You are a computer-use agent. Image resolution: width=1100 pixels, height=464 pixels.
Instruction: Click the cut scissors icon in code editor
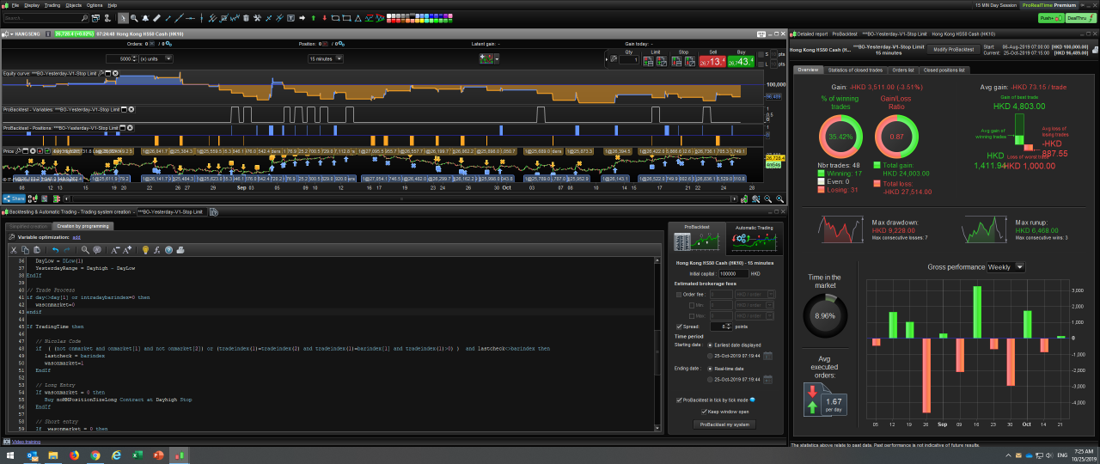[14, 250]
